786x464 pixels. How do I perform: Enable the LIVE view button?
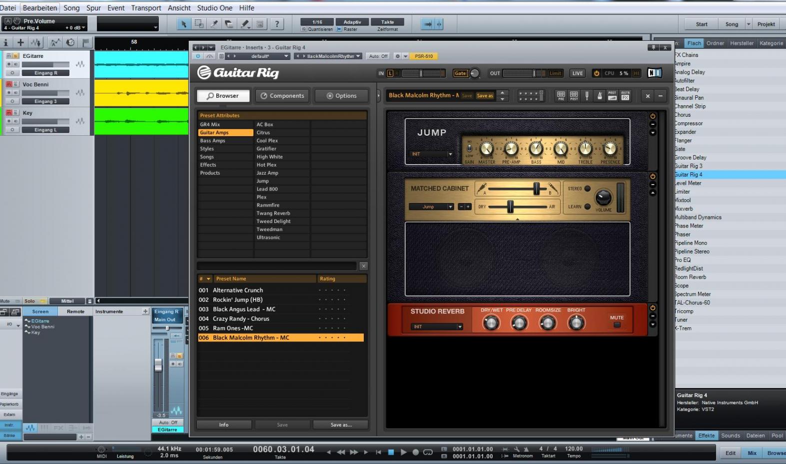(x=578, y=73)
